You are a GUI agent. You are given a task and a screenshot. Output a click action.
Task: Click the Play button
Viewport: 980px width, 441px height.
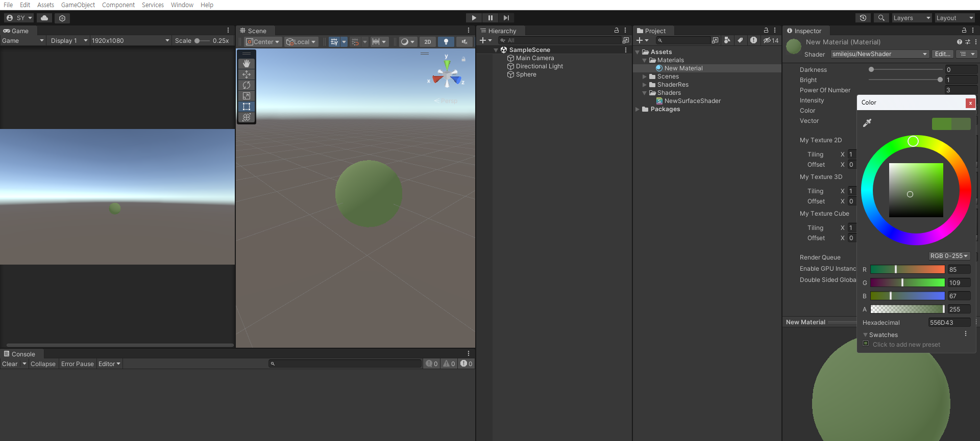tap(474, 18)
